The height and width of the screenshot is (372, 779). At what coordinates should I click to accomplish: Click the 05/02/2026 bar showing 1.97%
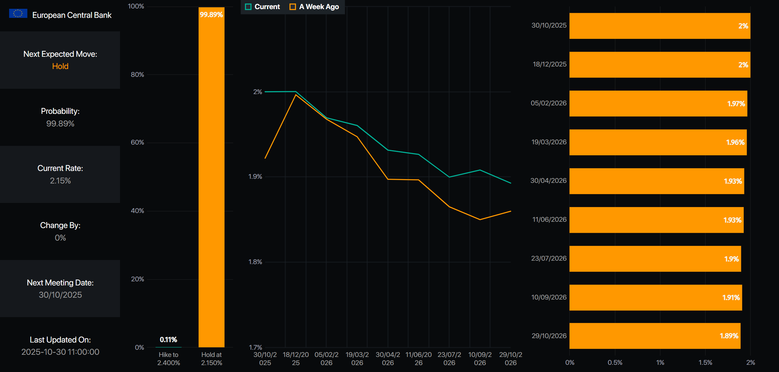coord(658,104)
